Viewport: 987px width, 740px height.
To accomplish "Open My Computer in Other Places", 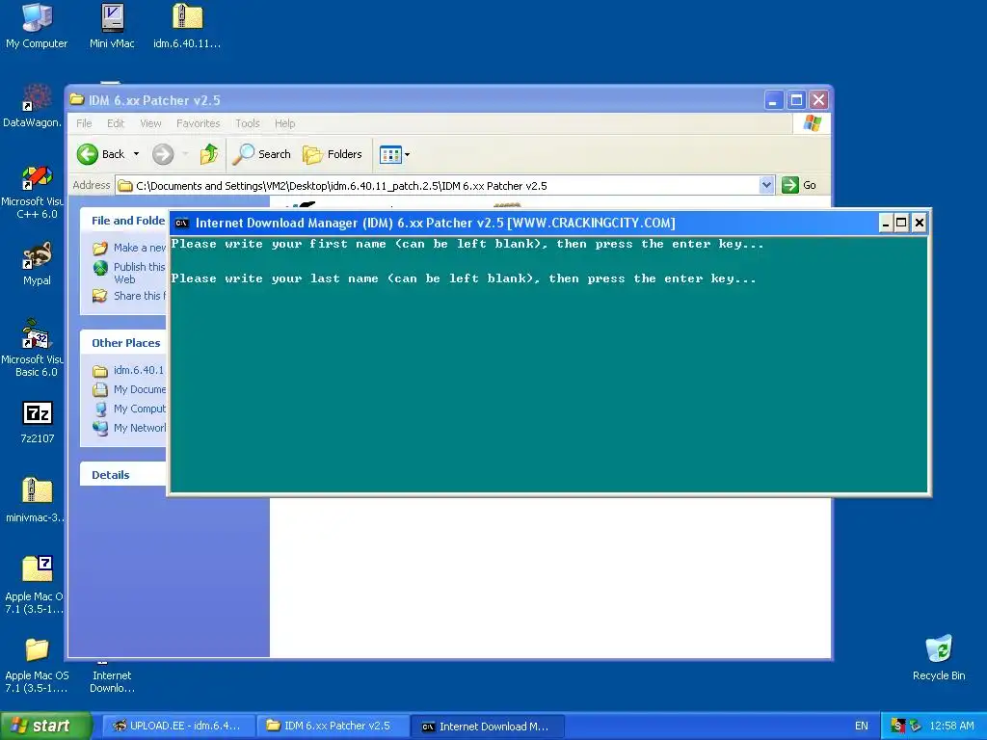I will [130, 409].
